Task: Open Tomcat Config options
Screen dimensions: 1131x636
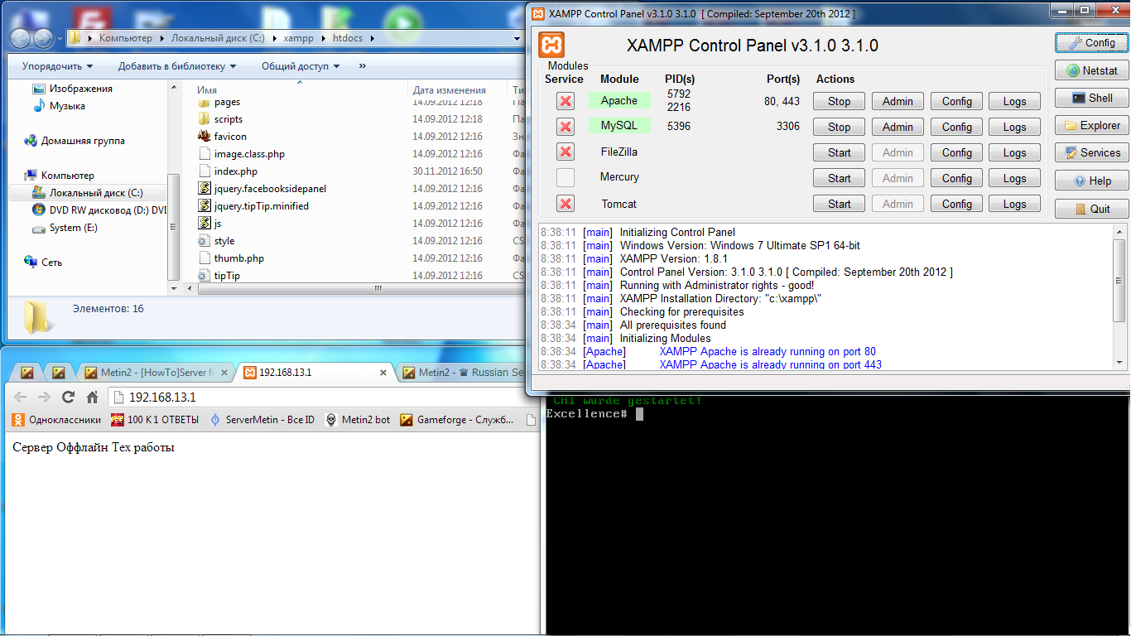Action: (x=956, y=204)
